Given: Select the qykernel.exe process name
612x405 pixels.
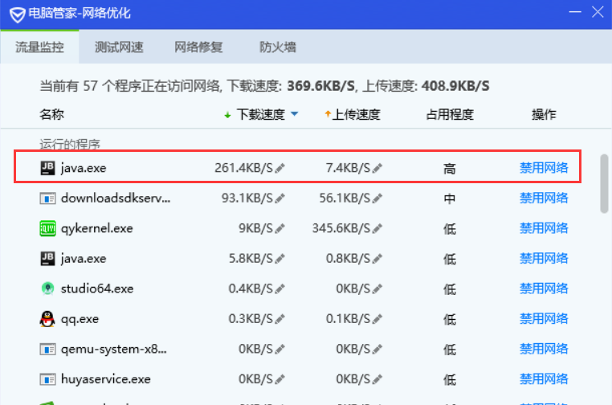Looking at the screenshot, I should (97, 228).
